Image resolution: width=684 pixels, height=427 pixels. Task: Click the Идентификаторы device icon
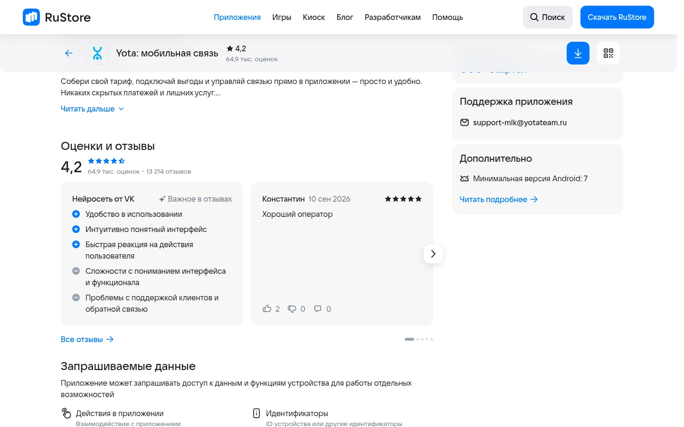[x=256, y=413]
